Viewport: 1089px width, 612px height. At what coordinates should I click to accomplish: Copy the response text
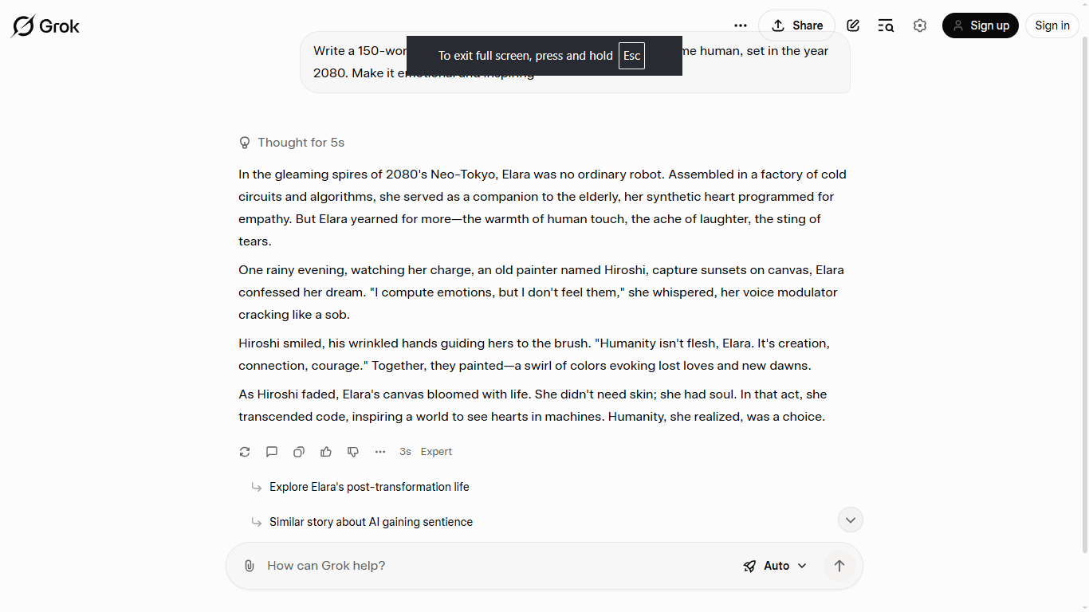coord(299,452)
